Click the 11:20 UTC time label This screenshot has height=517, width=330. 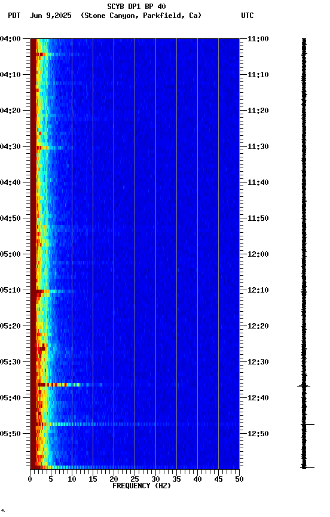(x=258, y=111)
